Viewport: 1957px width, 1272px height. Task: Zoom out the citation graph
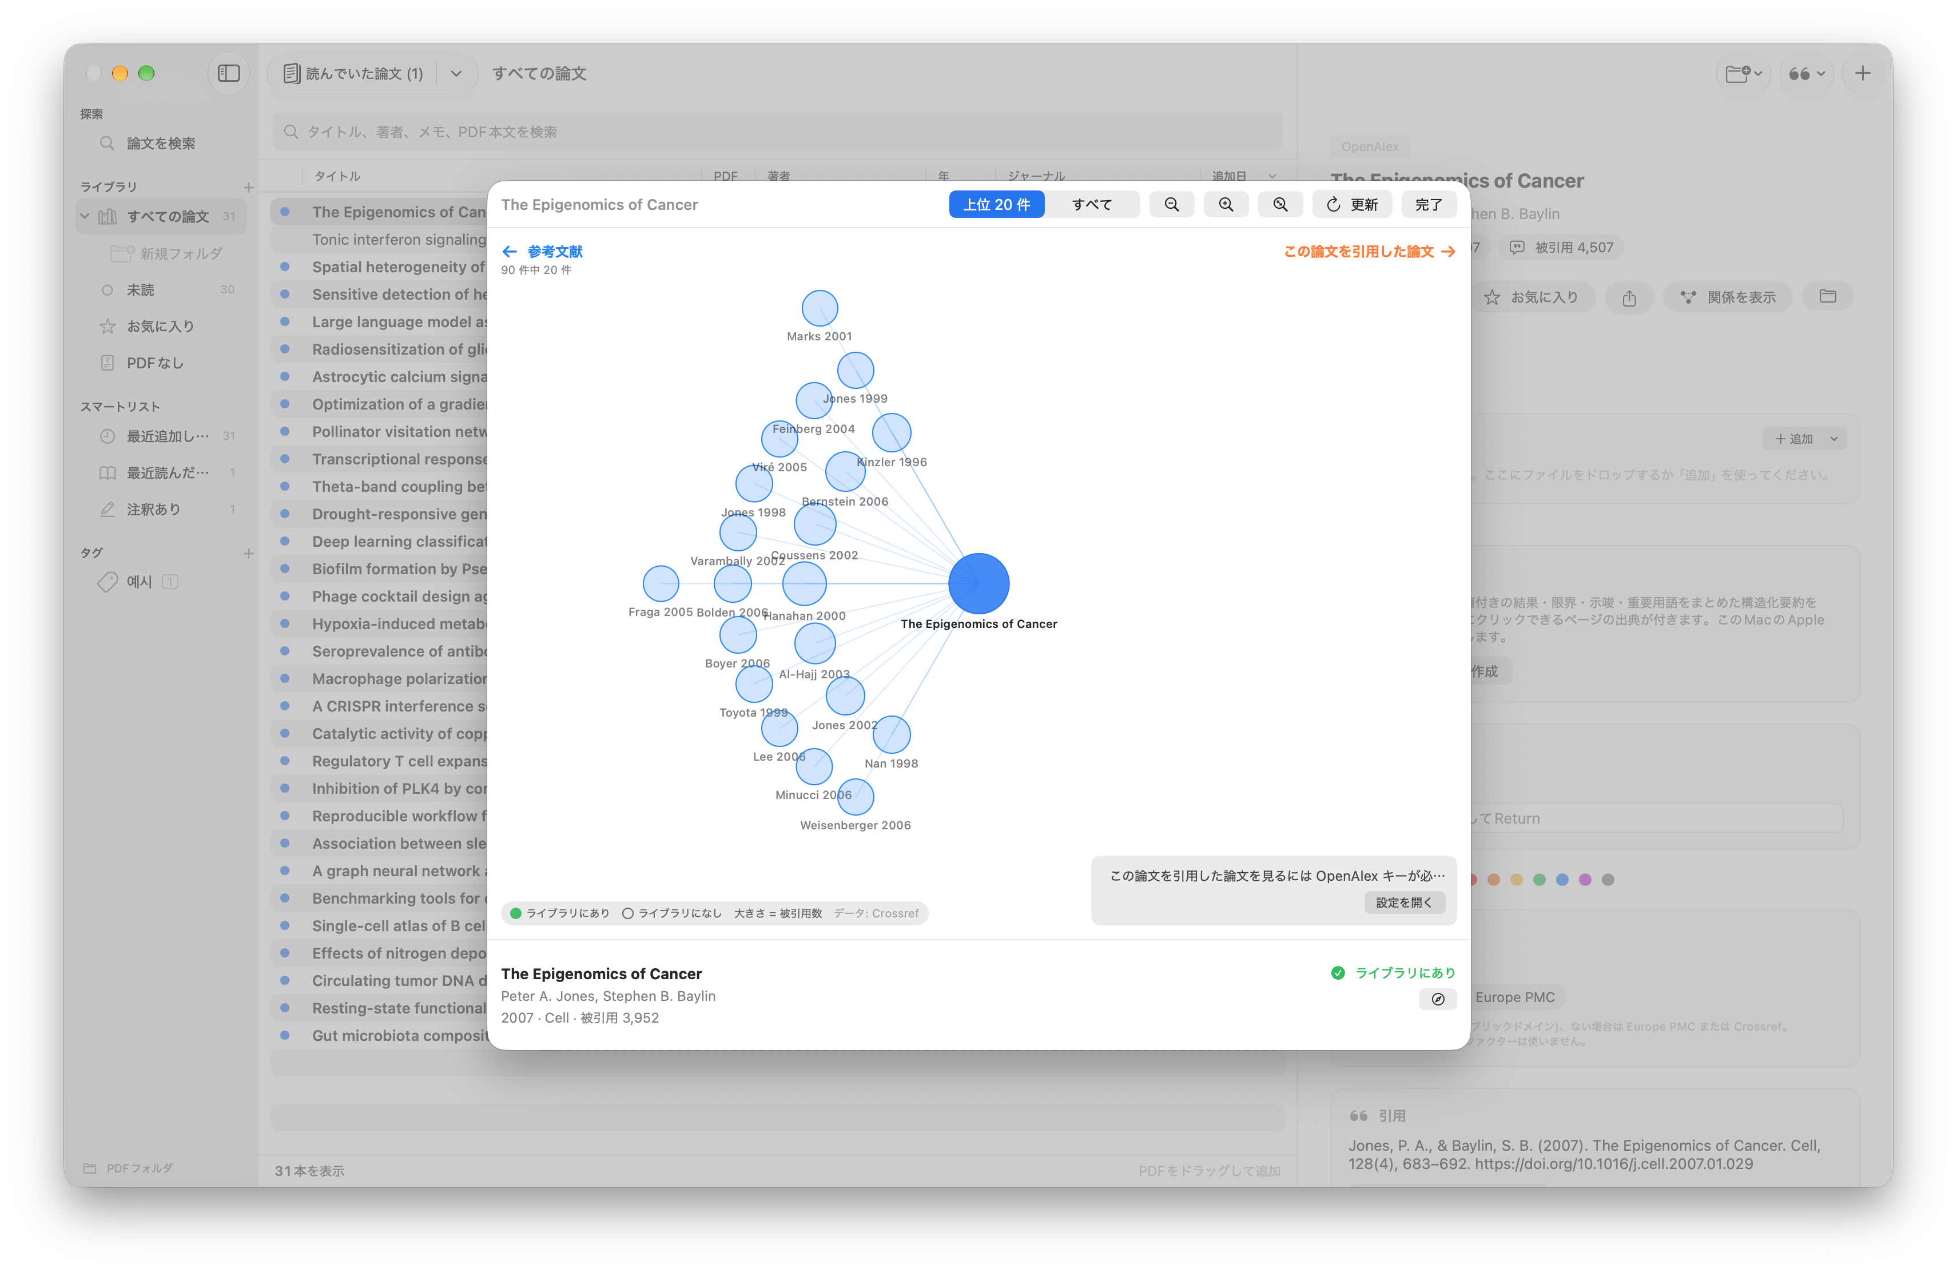(1171, 204)
